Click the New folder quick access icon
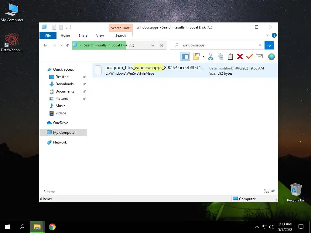This screenshot has height=233, width=311. click(61, 27)
